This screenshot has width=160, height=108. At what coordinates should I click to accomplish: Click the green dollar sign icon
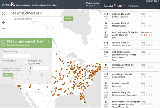3,42
